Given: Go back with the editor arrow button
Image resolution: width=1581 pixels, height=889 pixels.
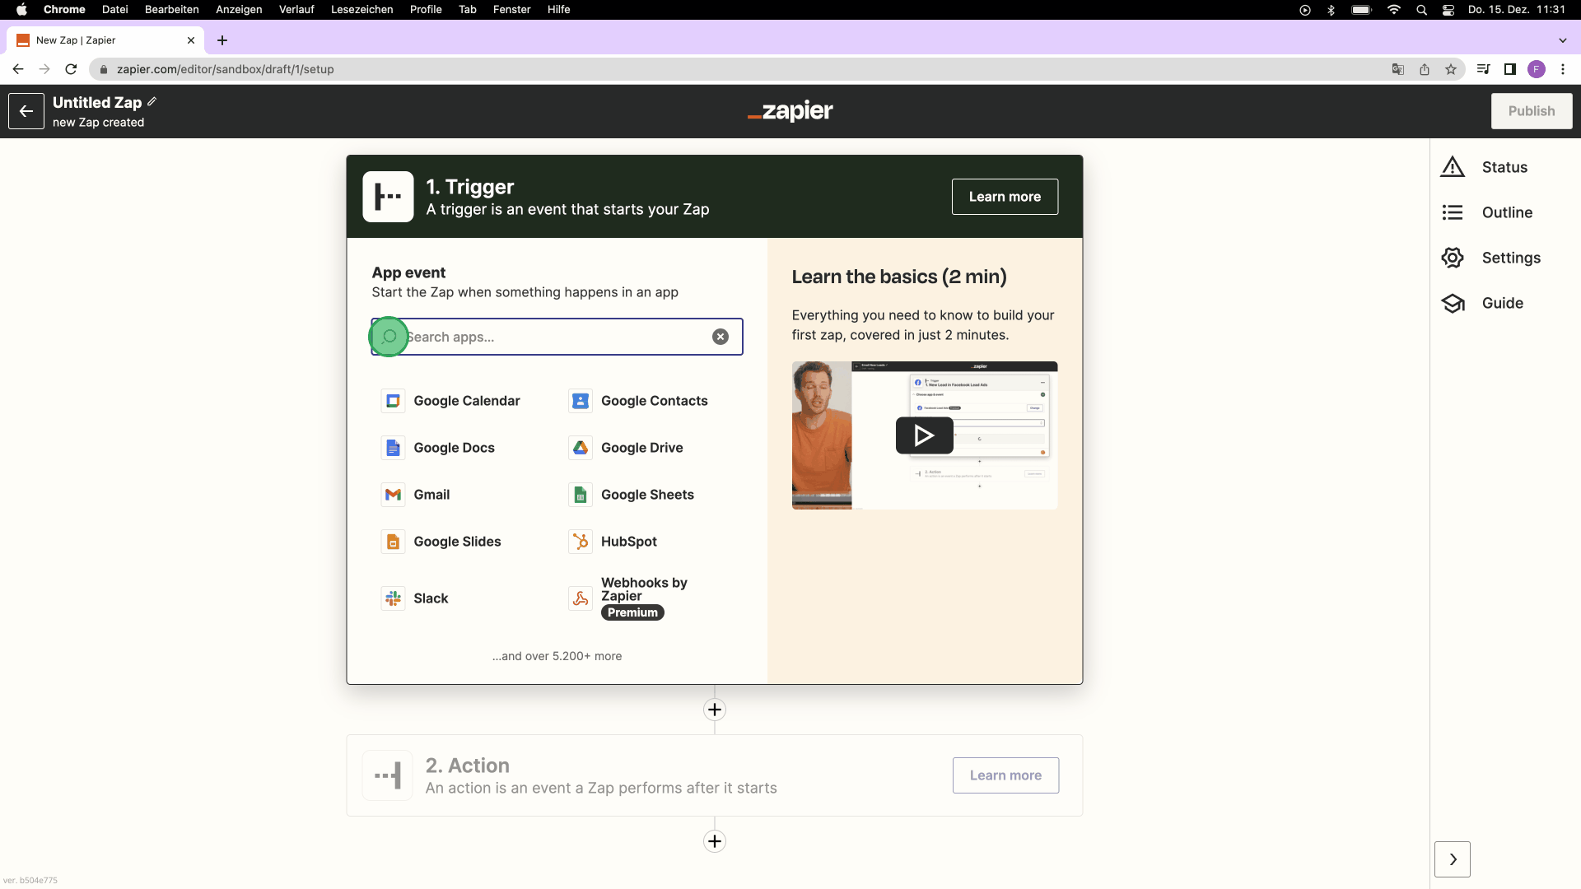Looking at the screenshot, I should [x=26, y=111].
